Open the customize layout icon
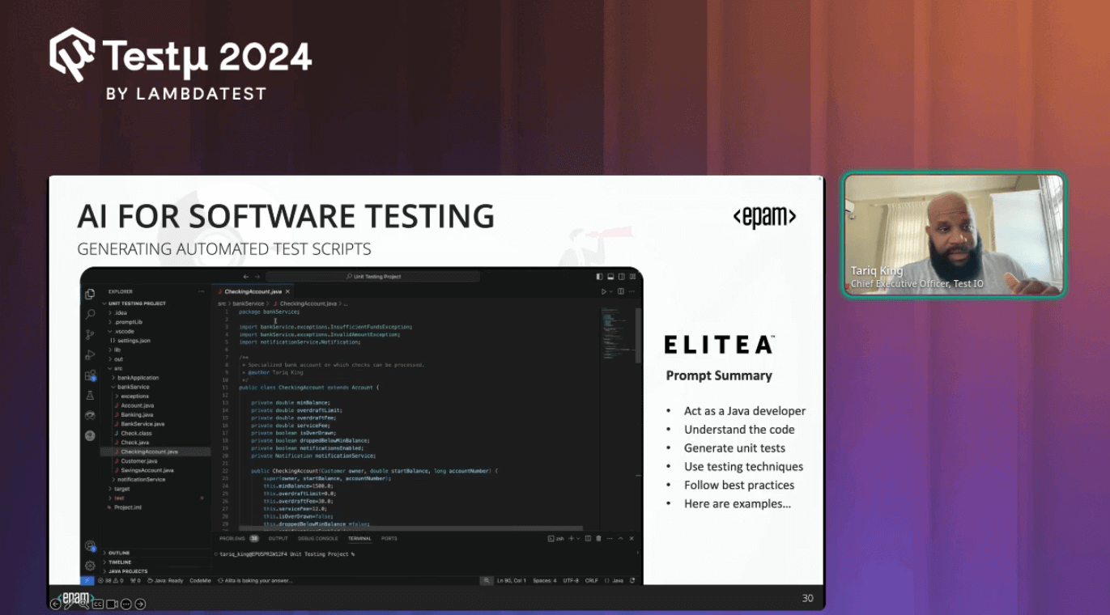The height and width of the screenshot is (615, 1110). 632,277
